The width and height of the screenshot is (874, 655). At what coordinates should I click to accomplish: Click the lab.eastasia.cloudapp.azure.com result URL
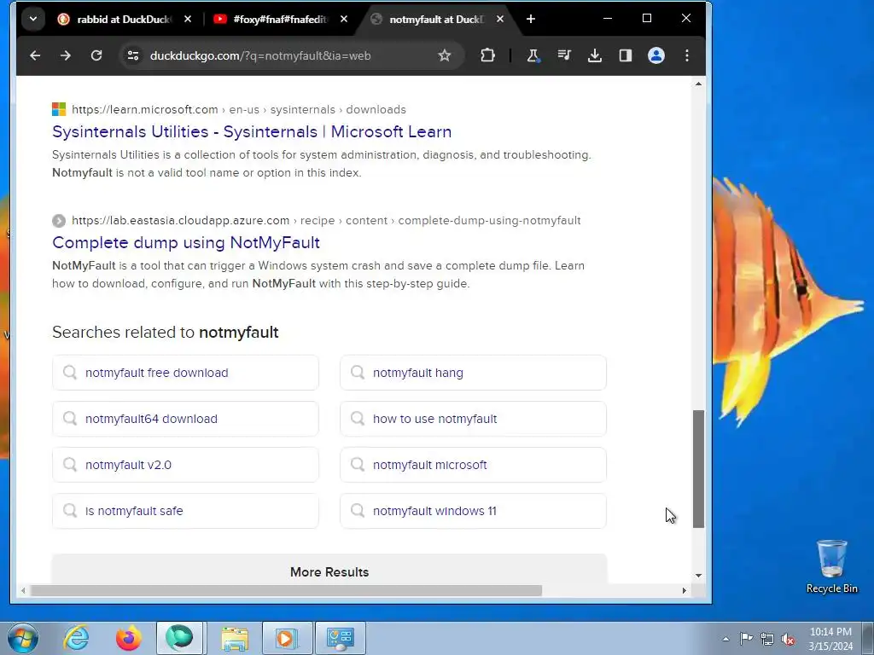coord(326,221)
